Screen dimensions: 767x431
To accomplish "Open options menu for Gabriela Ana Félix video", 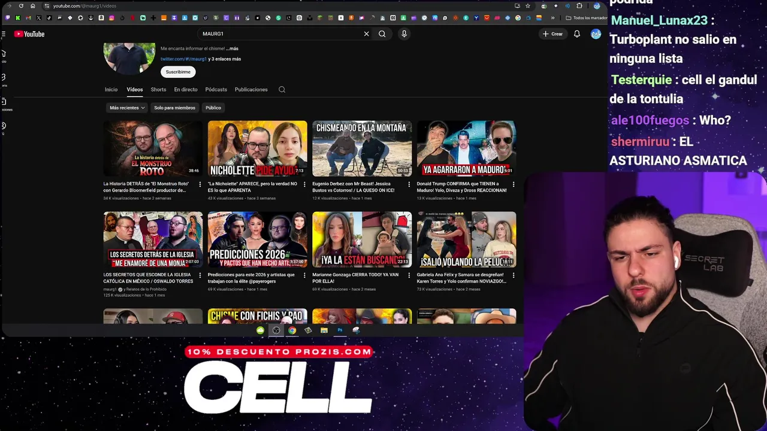I will point(513,275).
